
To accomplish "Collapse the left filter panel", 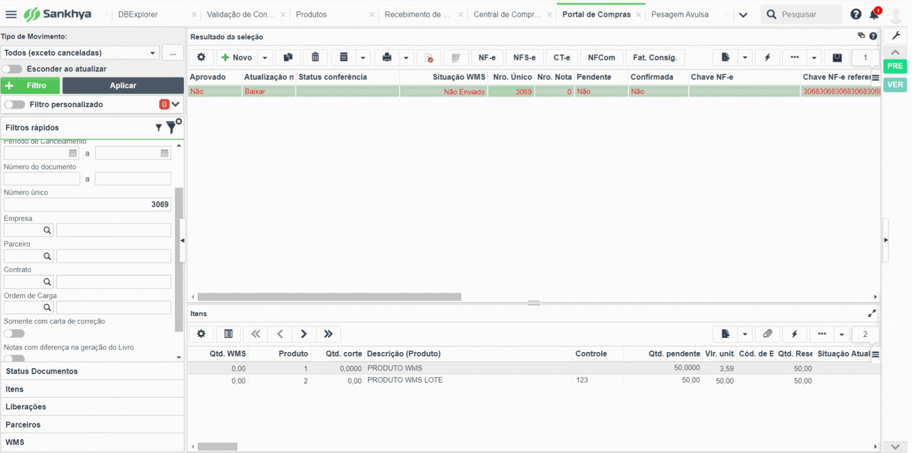I will pos(182,240).
